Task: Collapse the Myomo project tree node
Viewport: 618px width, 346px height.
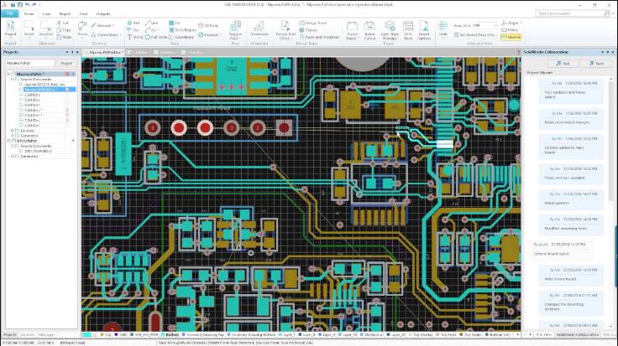Action: click(x=8, y=74)
